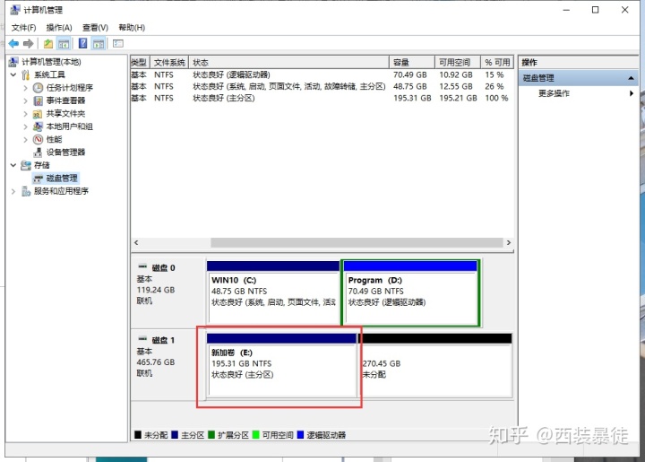The width and height of the screenshot is (645, 462).
Task: Select 计算机管理(本地) root node
Action: coord(51,62)
